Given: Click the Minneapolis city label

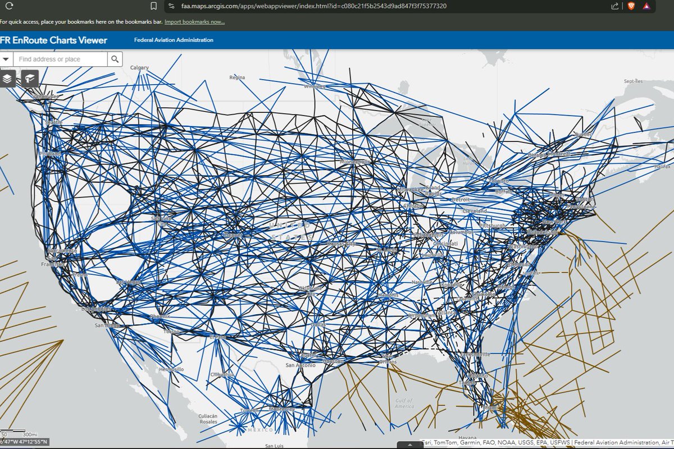Looking at the screenshot, I should coord(356,162).
